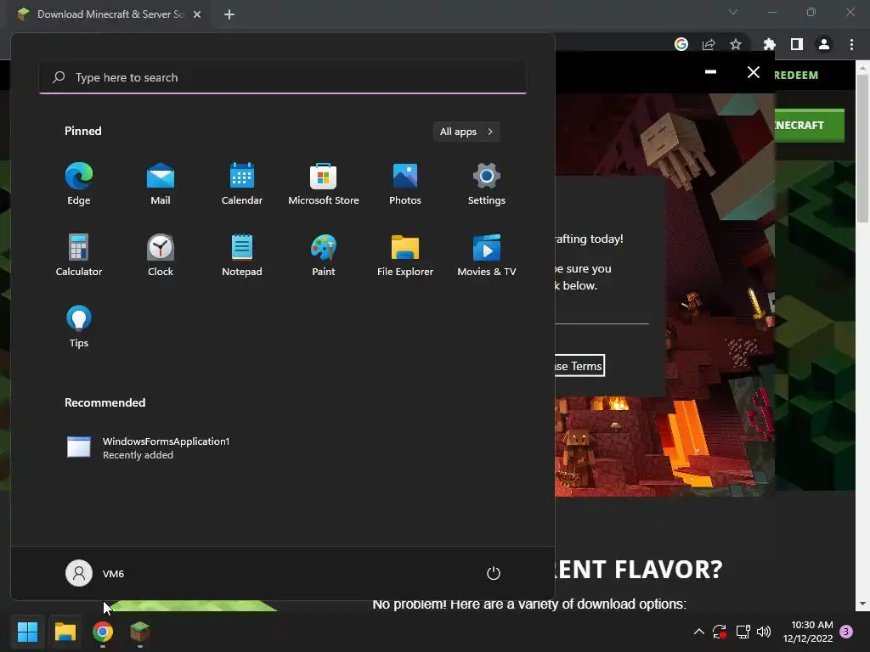Open Microsoft Store from pinned apps
870x652 pixels.
coord(324,184)
